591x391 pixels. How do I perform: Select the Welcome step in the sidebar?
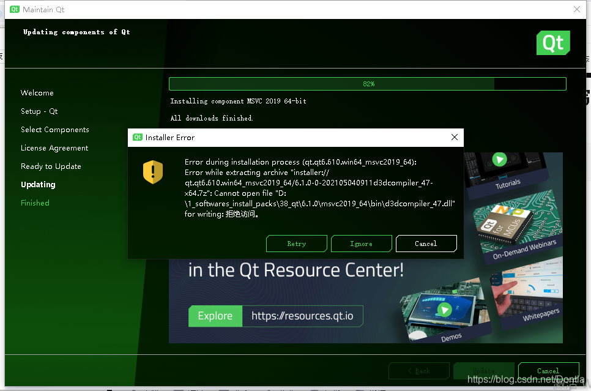pyautogui.click(x=37, y=92)
